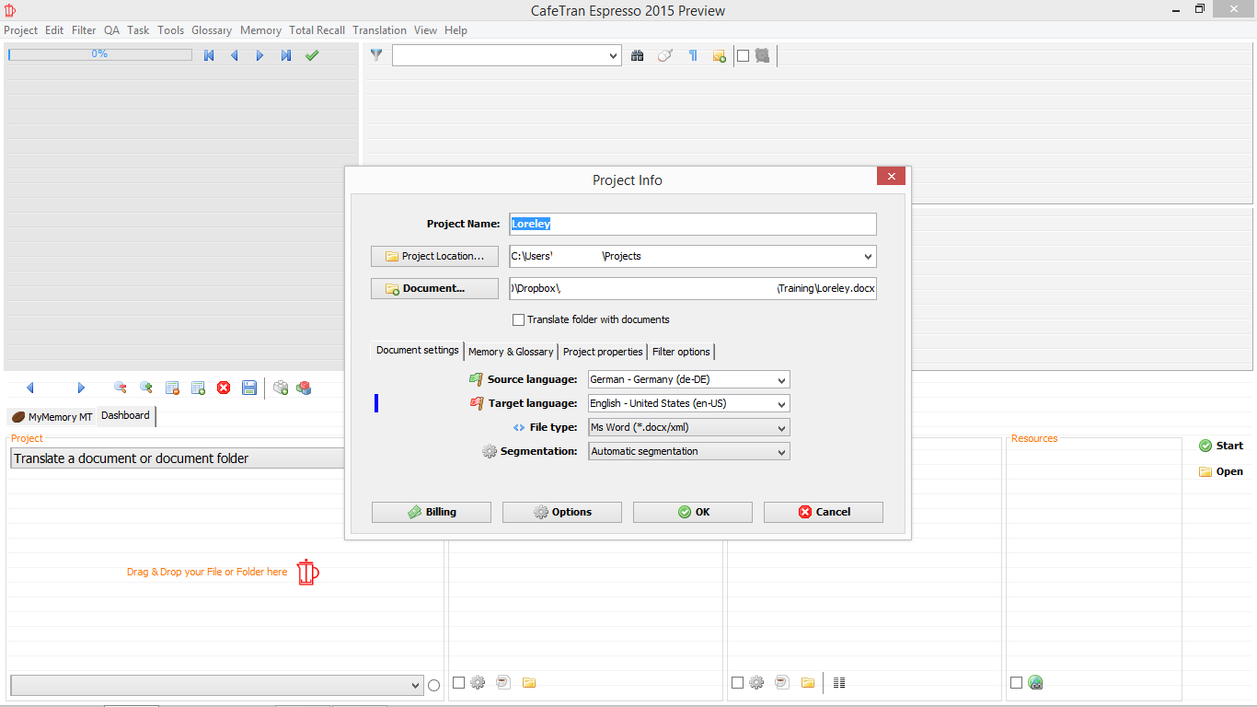Click the green checkmark icon in the top toolbar

(312, 56)
